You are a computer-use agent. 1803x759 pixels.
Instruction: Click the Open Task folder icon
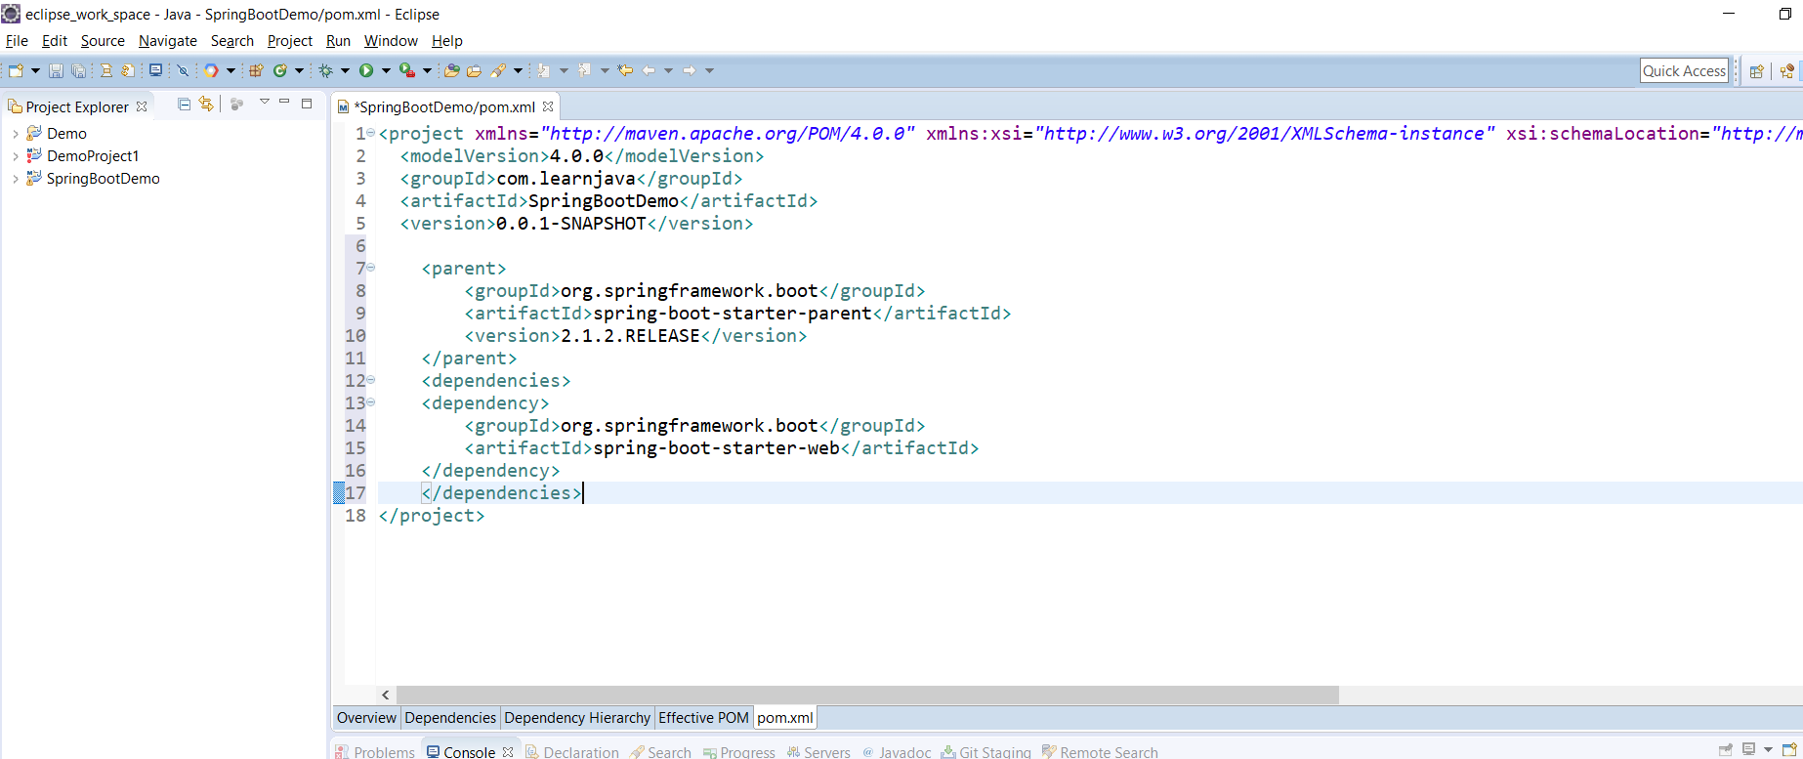pyautogui.click(x=474, y=70)
